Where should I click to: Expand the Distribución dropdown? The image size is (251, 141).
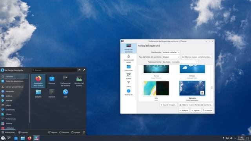pos(171,52)
